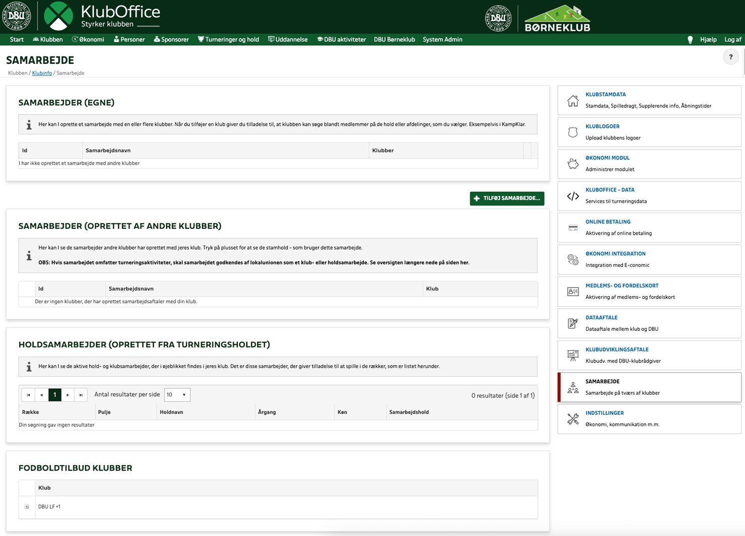Click the credit card Online Betaling icon
This screenshot has height=536, width=745.
tap(573, 228)
